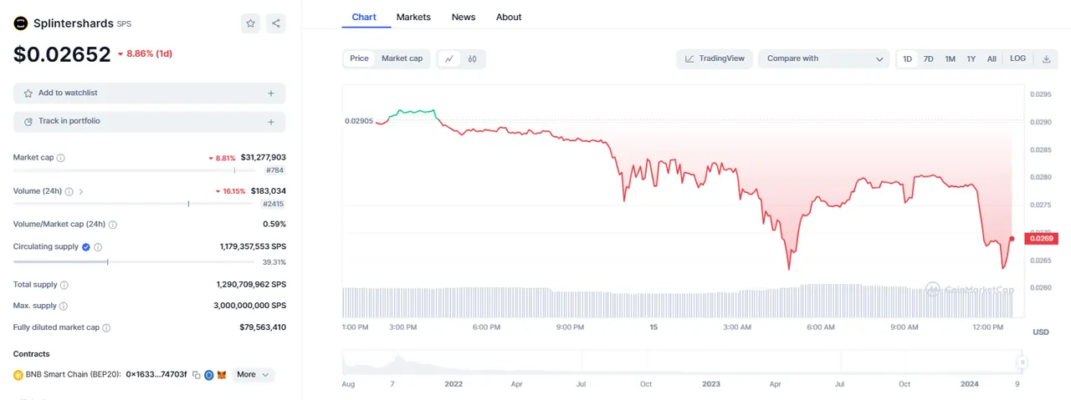The height and width of the screenshot is (400, 1071).
Task: Star Splintershards as a favorite
Action: point(250,23)
